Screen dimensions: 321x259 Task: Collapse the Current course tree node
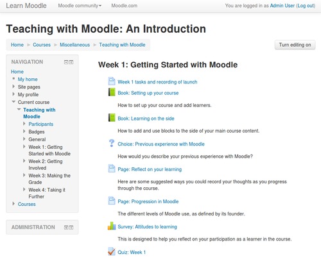[x=13, y=102]
